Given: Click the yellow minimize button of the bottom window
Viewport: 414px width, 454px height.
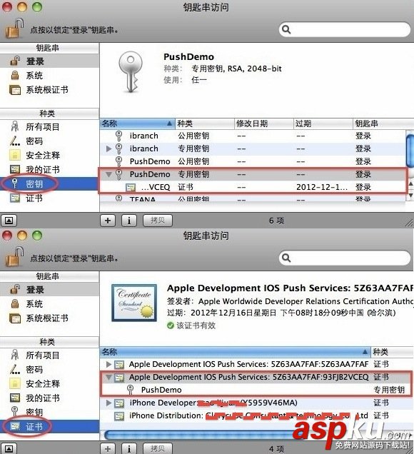Looking at the screenshot, I should 22,236.
